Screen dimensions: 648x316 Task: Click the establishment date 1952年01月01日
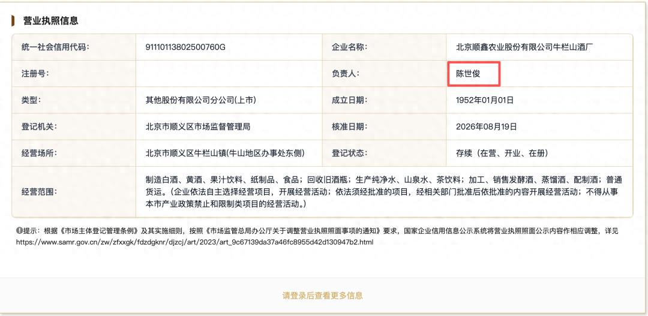(485, 100)
